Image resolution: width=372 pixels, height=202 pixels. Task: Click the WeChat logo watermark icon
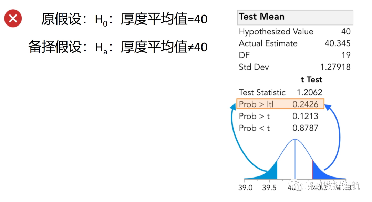296,185
